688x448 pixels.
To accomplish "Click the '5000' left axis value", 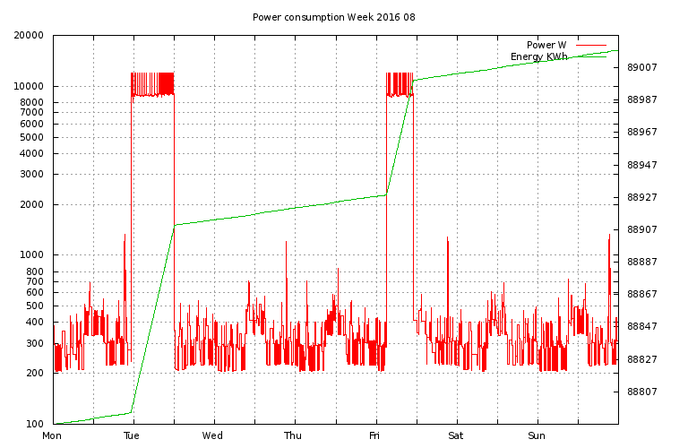I will click(31, 137).
